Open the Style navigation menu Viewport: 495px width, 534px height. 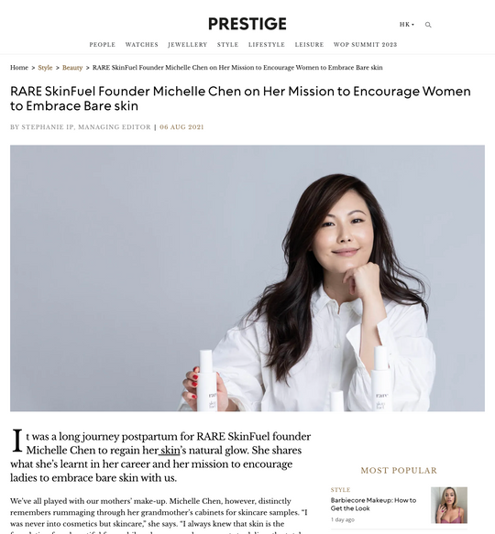(x=227, y=45)
